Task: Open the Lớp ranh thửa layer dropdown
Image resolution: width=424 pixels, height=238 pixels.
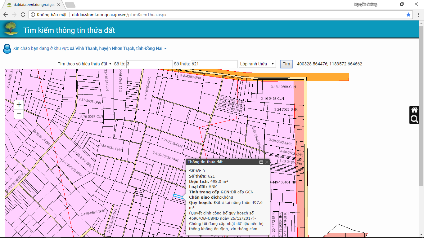Action: [x=257, y=64]
